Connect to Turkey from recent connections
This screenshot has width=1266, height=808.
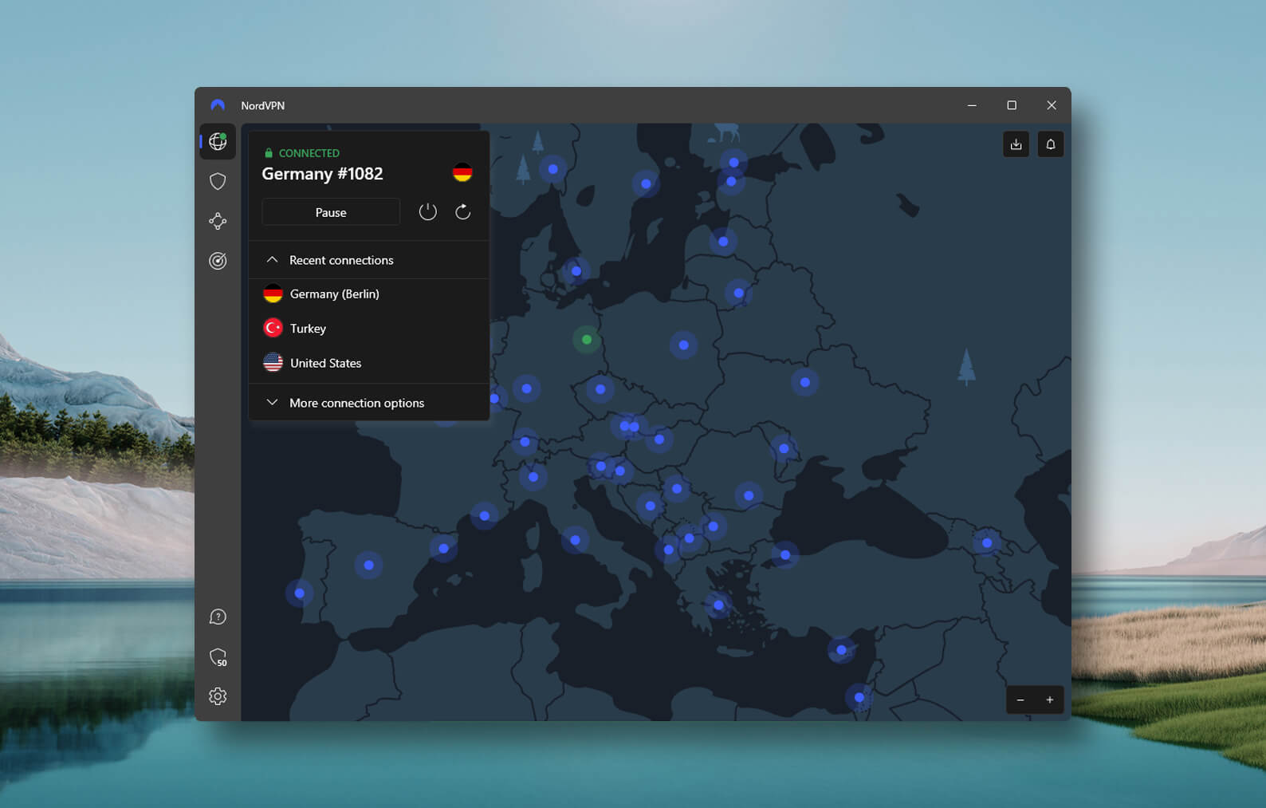click(x=368, y=329)
